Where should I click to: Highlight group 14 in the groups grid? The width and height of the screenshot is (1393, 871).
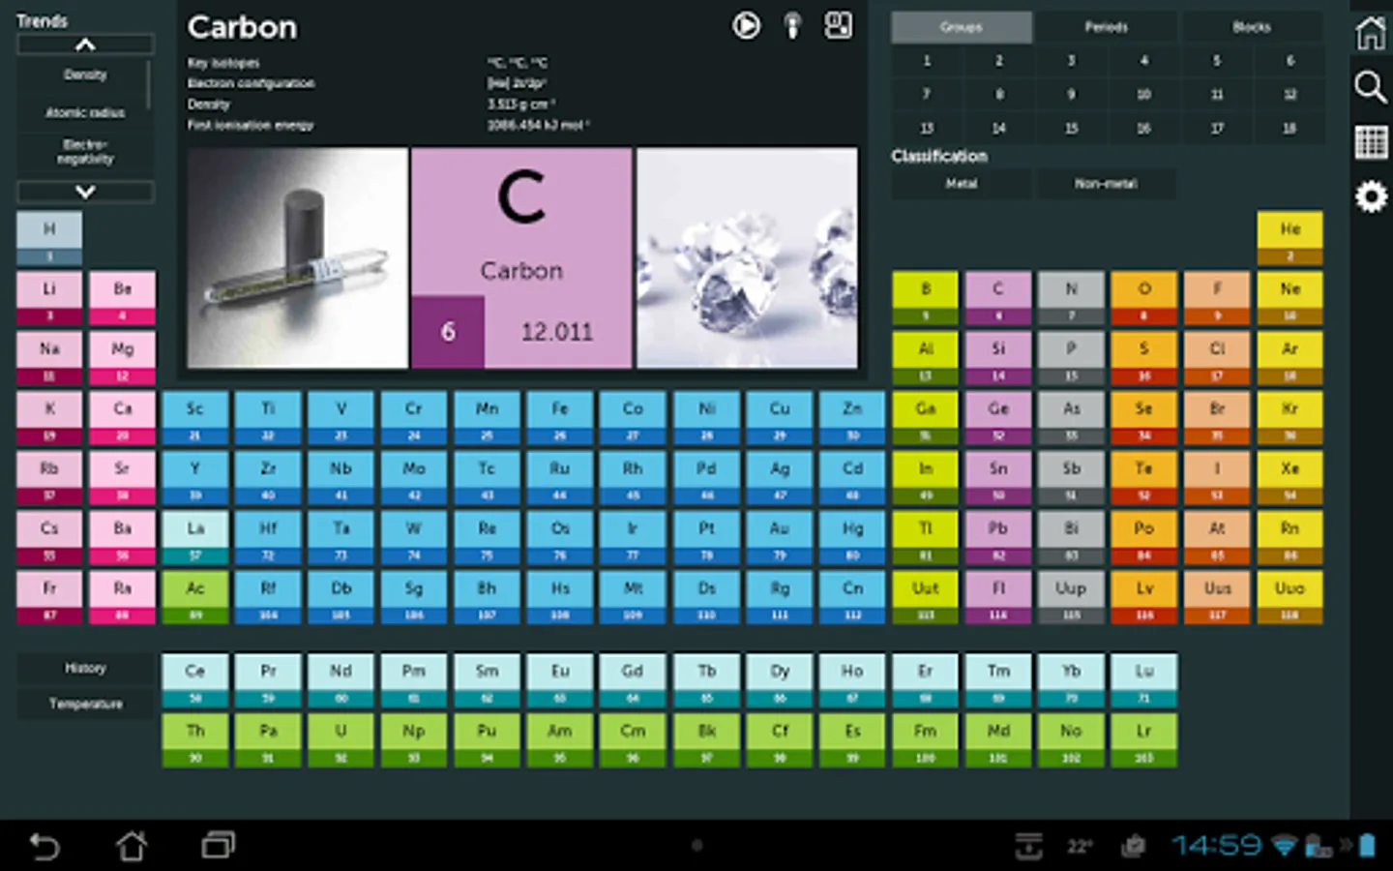coord(998,128)
